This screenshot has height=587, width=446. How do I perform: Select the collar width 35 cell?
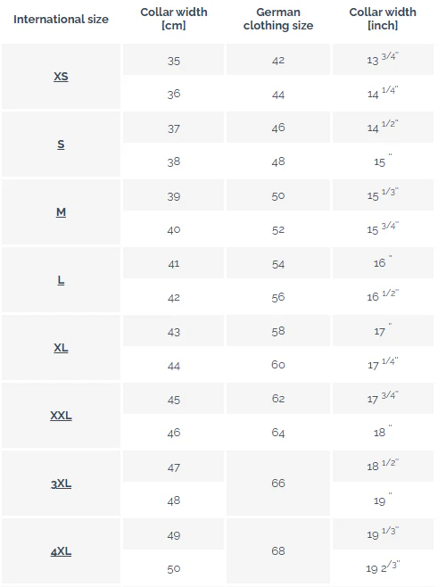(x=173, y=60)
